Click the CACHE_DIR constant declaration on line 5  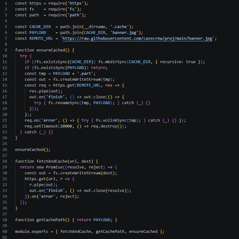40,27
